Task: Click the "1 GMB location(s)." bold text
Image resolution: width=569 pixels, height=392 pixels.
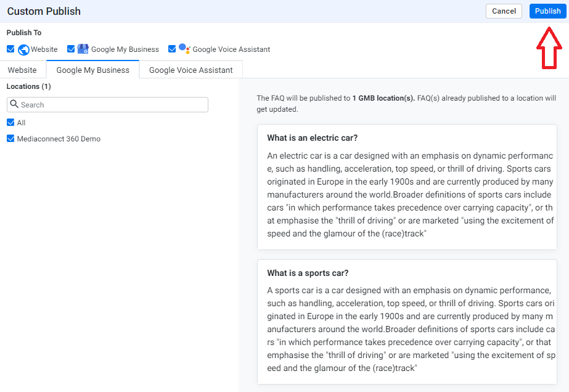Action: pos(383,98)
